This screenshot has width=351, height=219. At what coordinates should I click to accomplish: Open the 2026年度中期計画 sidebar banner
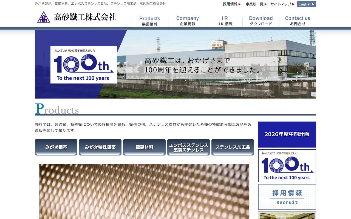[x=287, y=134]
